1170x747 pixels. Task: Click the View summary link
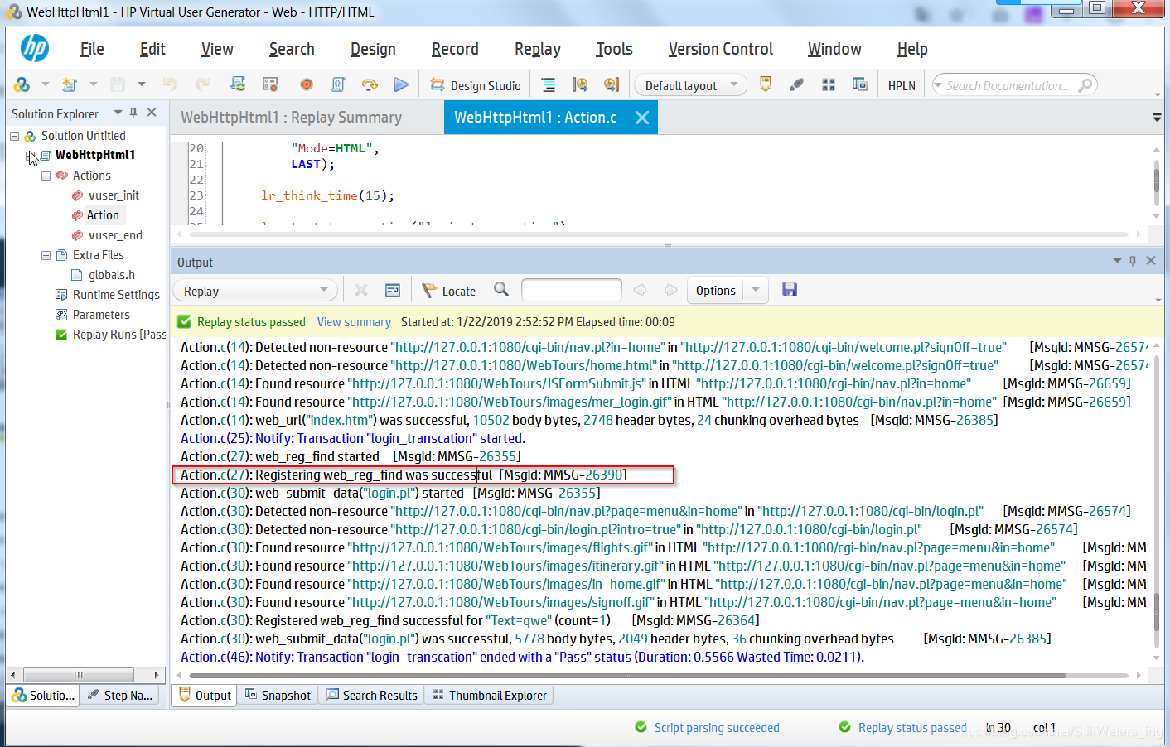pyautogui.click(x=354, y=322)
